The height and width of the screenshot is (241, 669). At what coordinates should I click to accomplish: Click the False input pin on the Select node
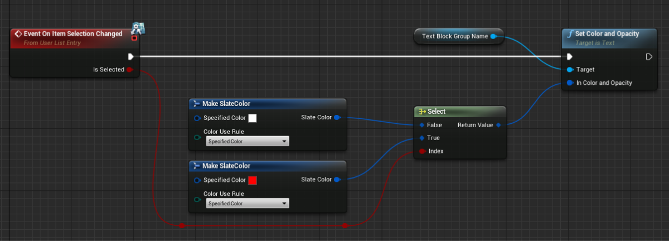(422, 125)
